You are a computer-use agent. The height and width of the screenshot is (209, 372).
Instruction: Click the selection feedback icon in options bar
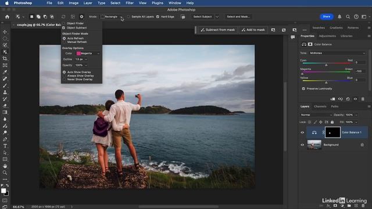[x=183, y=17]
